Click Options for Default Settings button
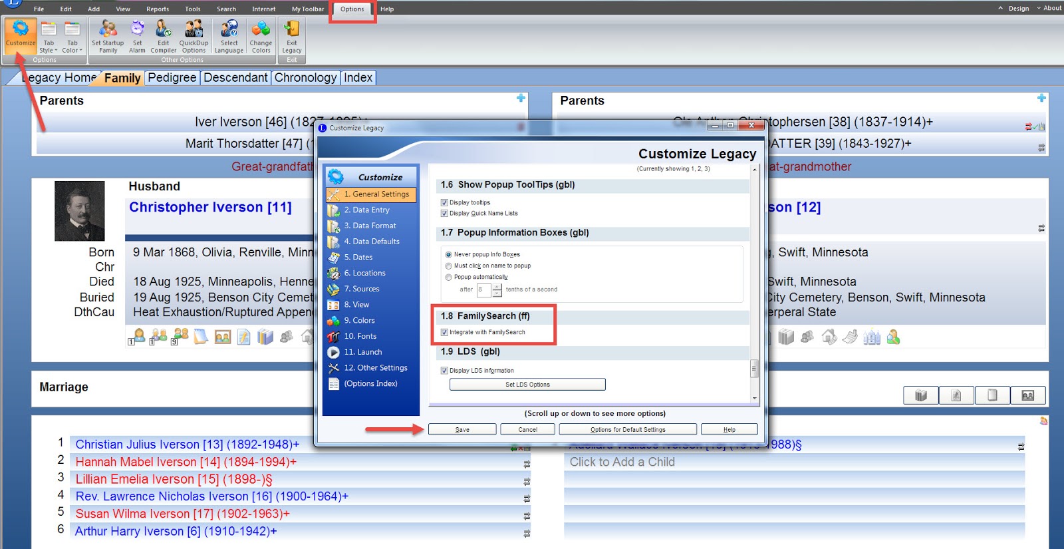The image size is (1064, 549). coord(628,430)
